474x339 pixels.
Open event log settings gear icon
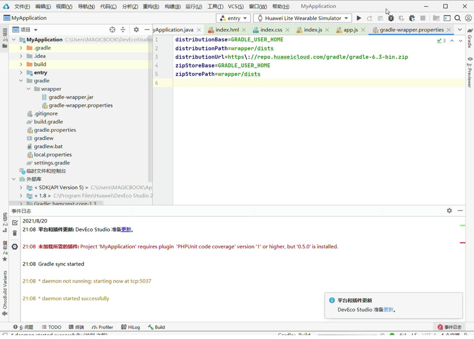click(x=449, y=211)
